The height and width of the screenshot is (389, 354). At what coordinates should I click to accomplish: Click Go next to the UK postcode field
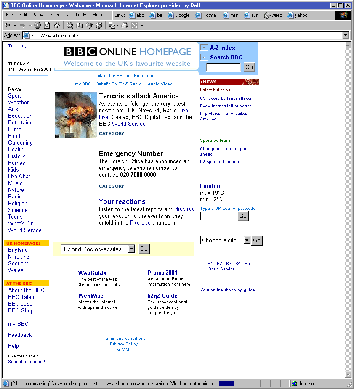point(243,216)
